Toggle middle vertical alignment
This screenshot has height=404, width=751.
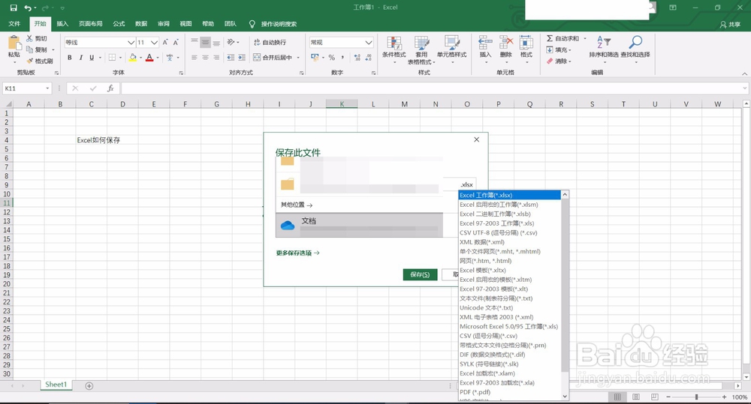tap(206, 43)
